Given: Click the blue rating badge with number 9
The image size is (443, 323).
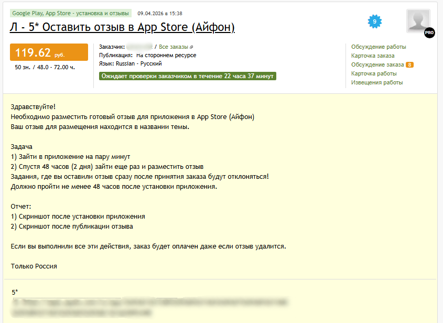Looking at the screenshot, I should tap(374, 21).
